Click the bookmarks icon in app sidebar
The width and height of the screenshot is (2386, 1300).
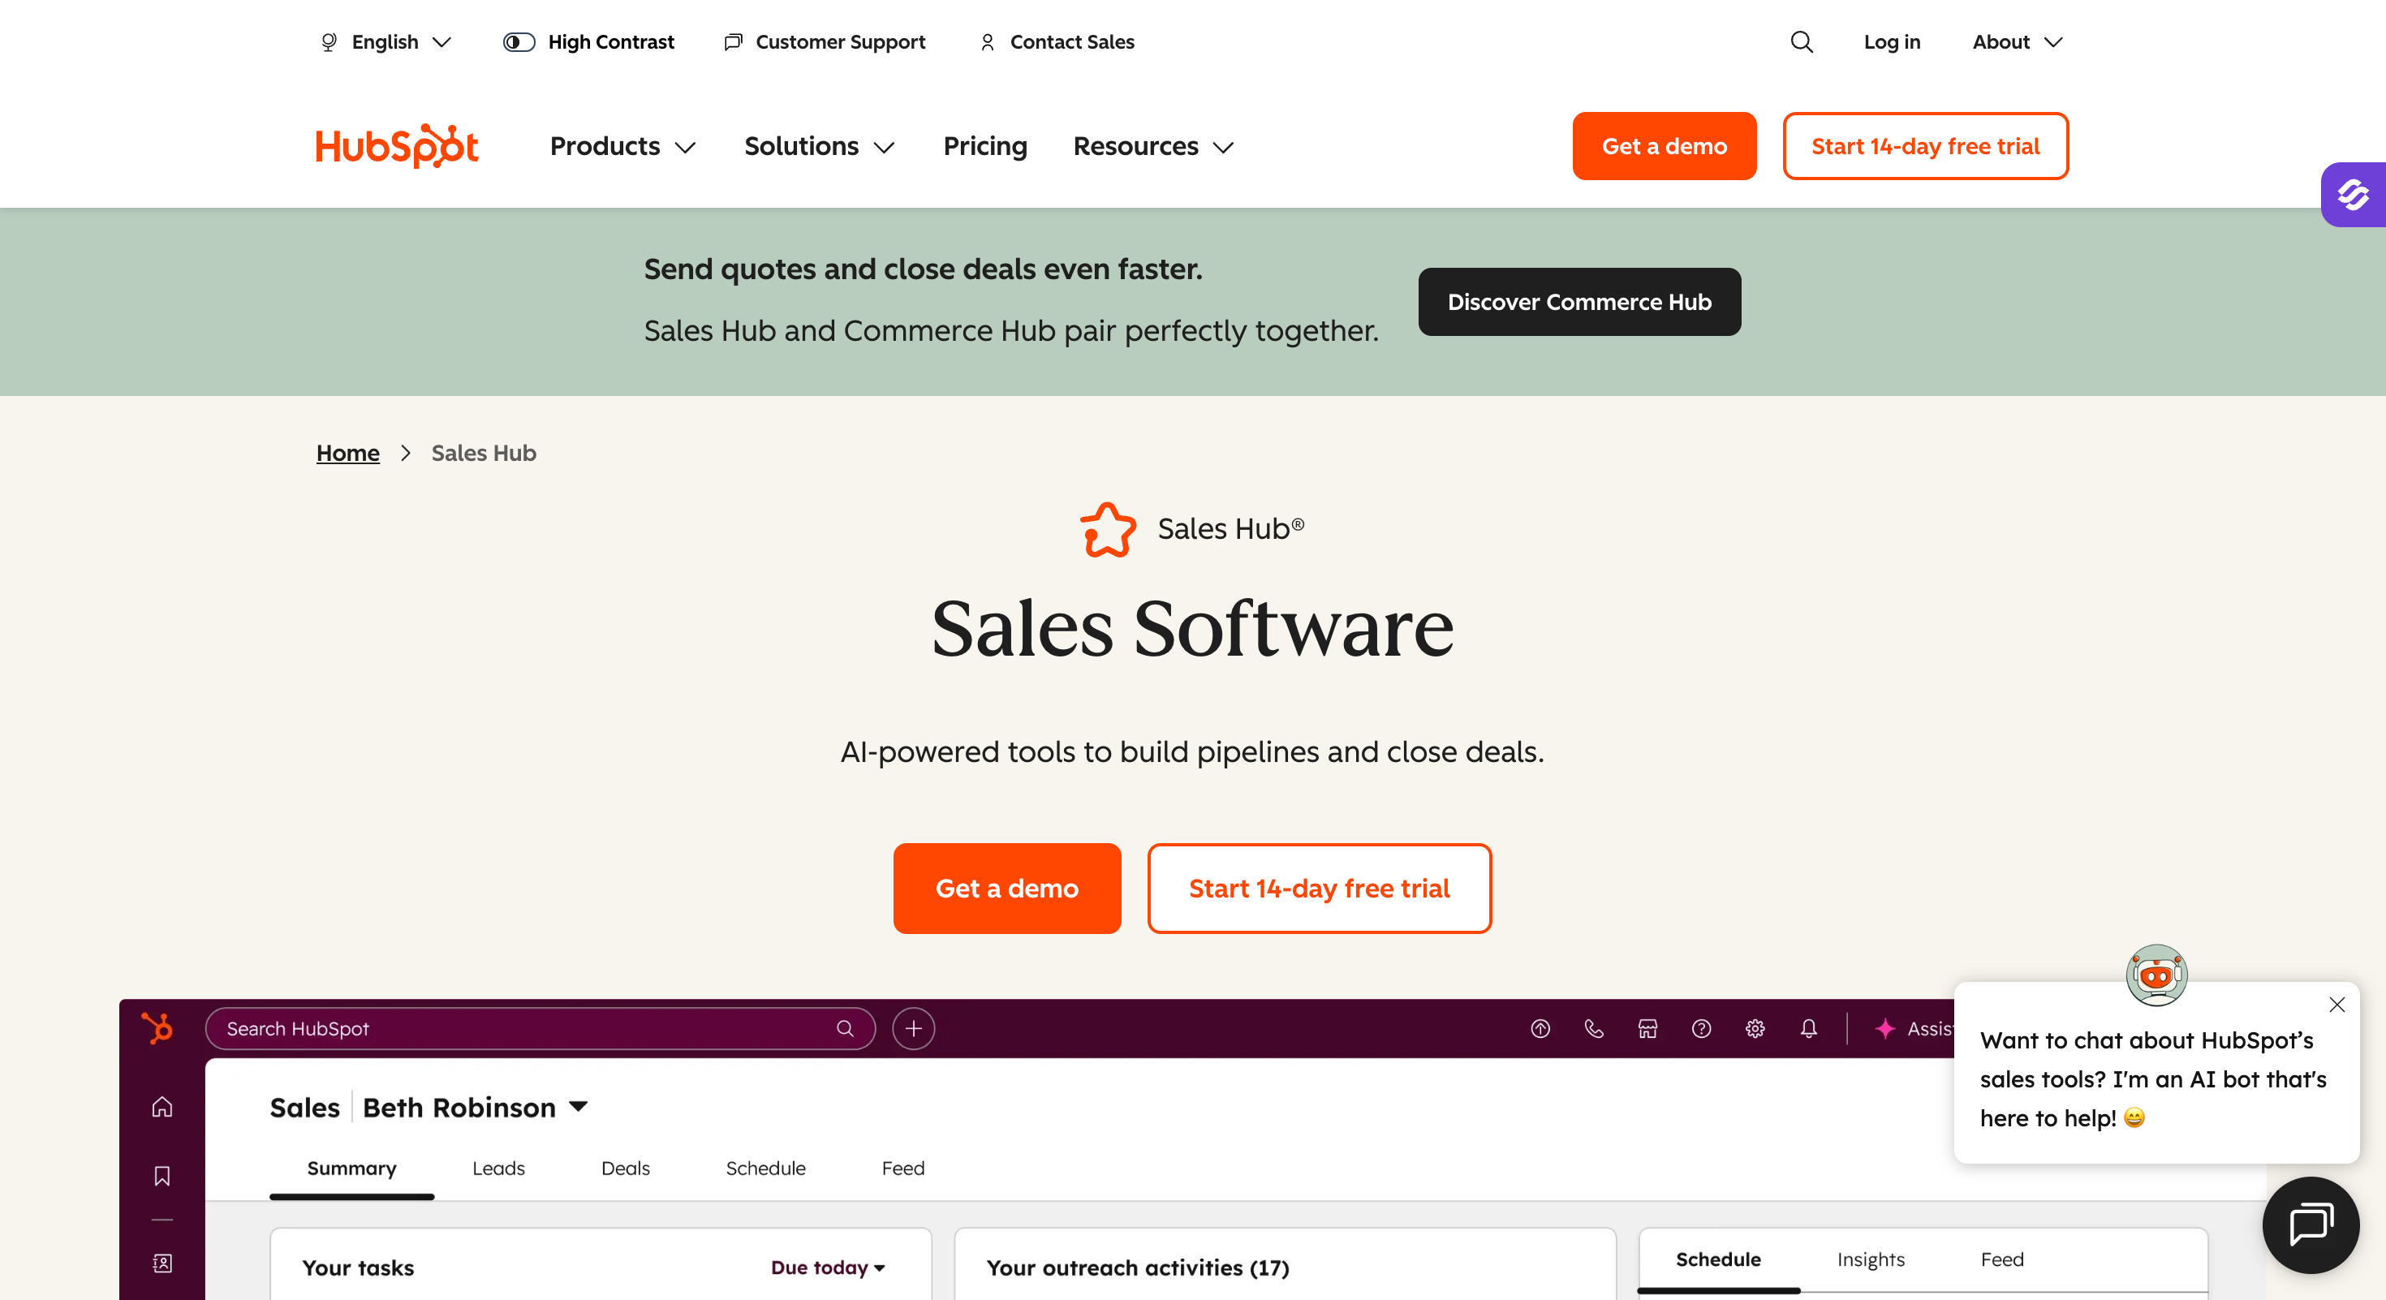click(x=162, y=1176)
